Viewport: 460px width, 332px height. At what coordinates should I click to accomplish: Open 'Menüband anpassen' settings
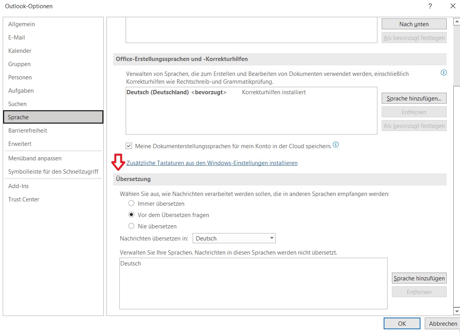point(53,158)
